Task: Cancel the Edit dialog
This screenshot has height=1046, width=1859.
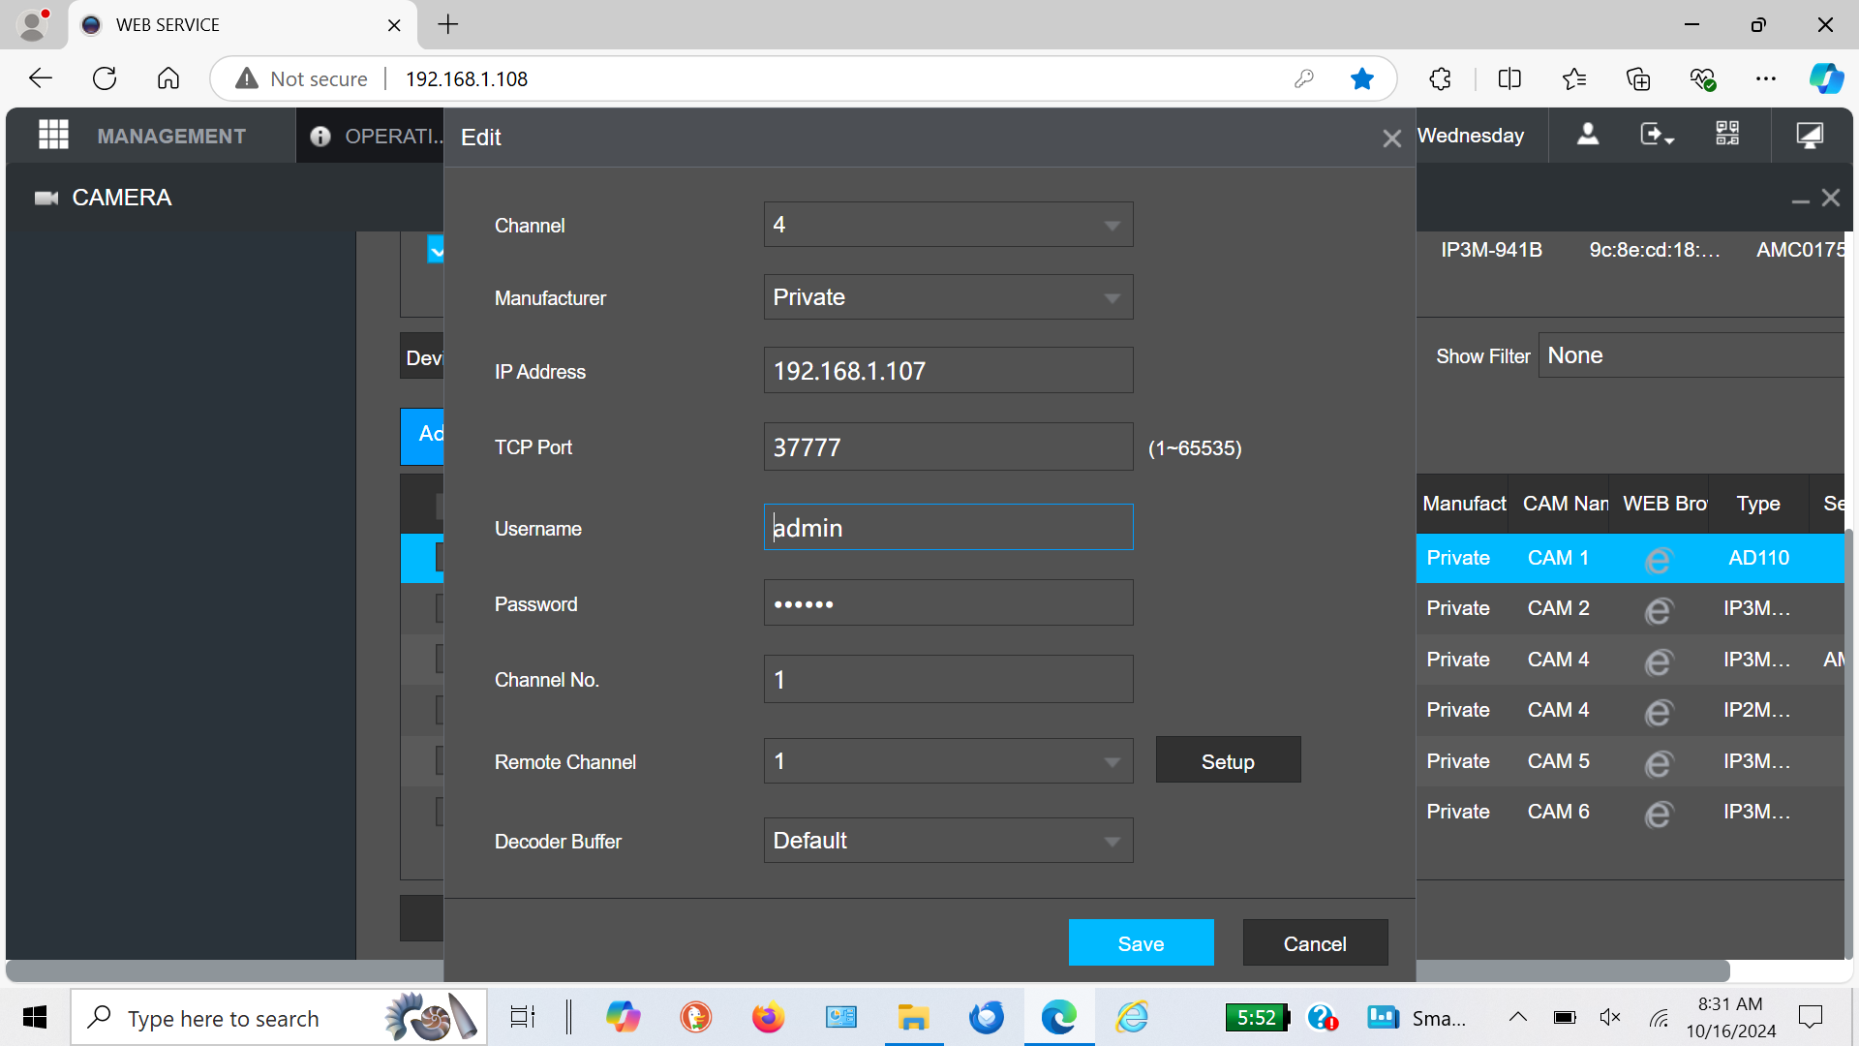Action: tap(1315, 942)
